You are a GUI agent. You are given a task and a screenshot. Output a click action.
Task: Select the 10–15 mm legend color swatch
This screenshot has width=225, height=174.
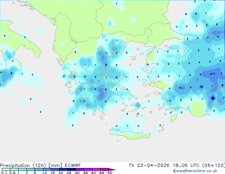[x=47, y=169]
